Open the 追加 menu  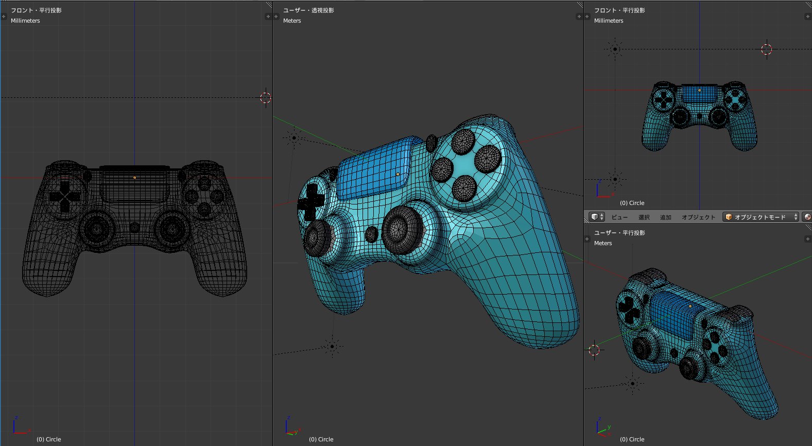coord(666,217)
